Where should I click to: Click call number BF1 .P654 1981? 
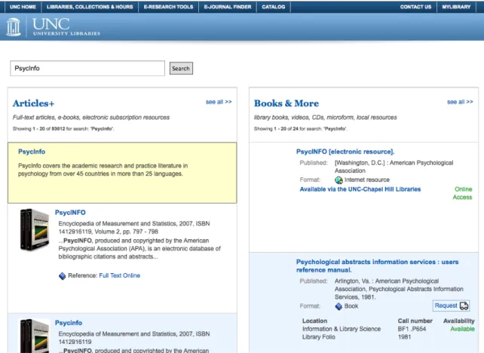pyautogui.click(x=412, y=333)
